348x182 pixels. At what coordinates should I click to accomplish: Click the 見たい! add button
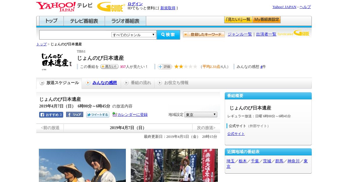[109, 66]
